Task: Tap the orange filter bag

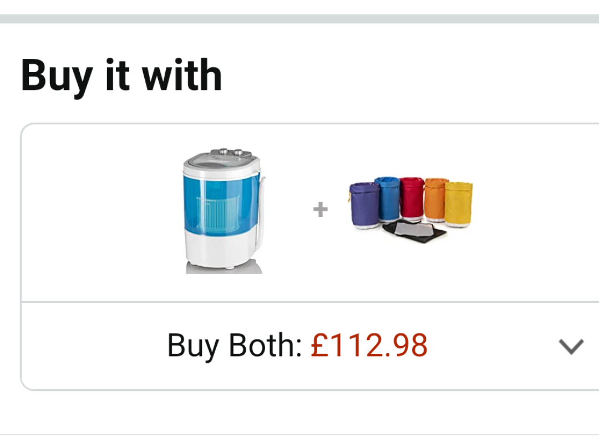Action: tap(435, 199)
